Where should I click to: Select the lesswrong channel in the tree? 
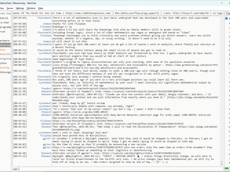[x=5, y=45]
